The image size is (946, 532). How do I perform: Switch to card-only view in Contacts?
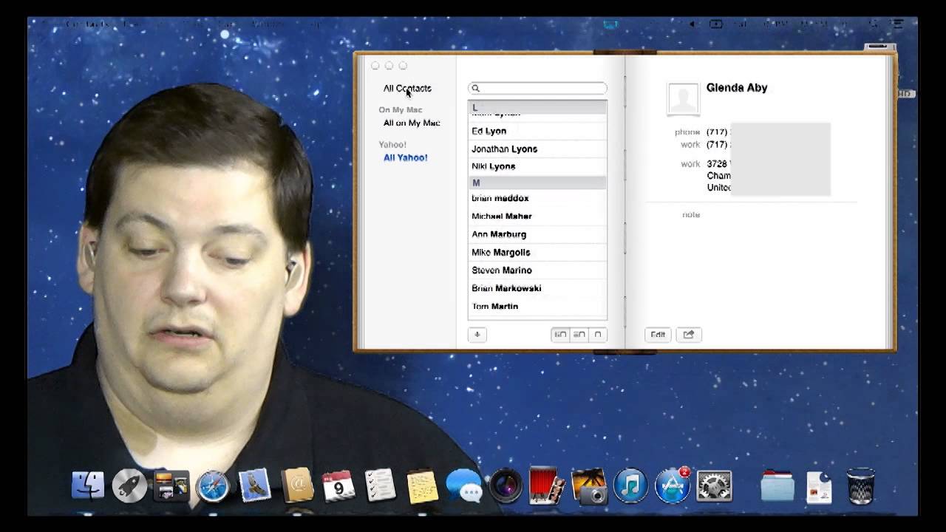(x=599, y=335)
